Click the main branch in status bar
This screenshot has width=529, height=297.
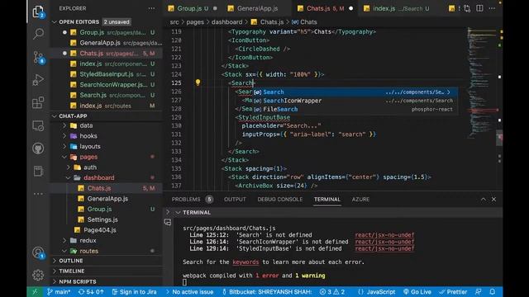(59, 292)
